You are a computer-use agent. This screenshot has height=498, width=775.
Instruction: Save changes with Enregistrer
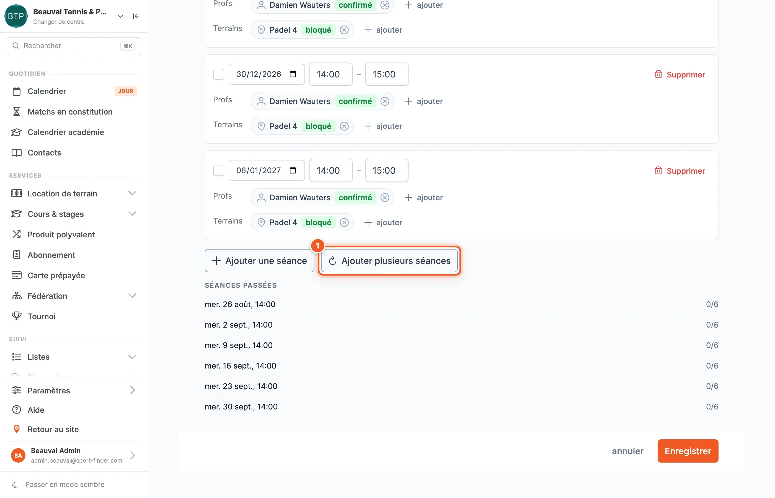click(x=688, y=451)
